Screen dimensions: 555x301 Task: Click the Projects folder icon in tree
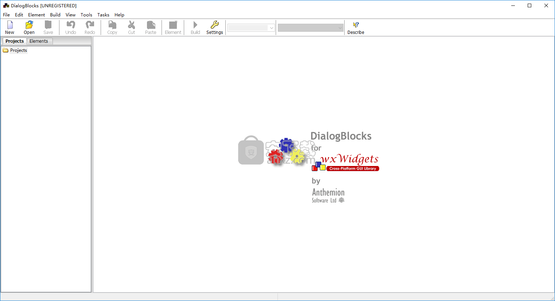click(x=5, y=50)
